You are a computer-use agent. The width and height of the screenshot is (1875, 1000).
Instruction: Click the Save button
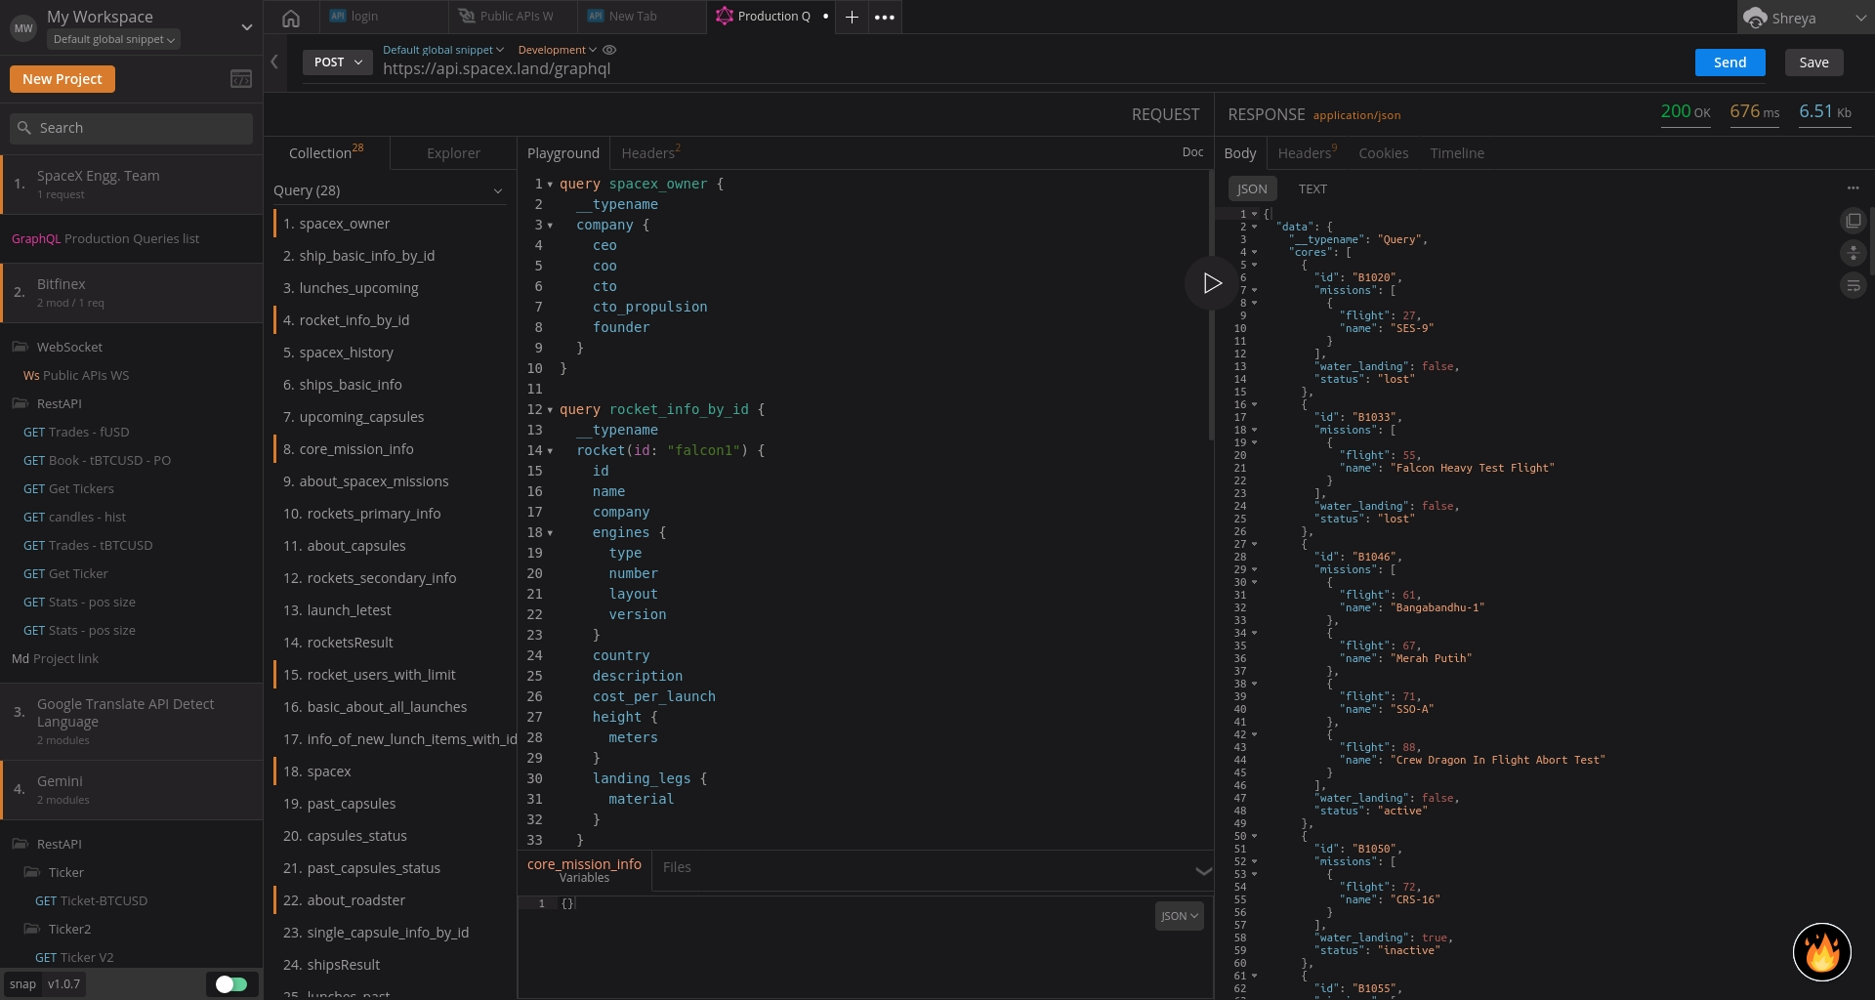tap(1813, 62)
